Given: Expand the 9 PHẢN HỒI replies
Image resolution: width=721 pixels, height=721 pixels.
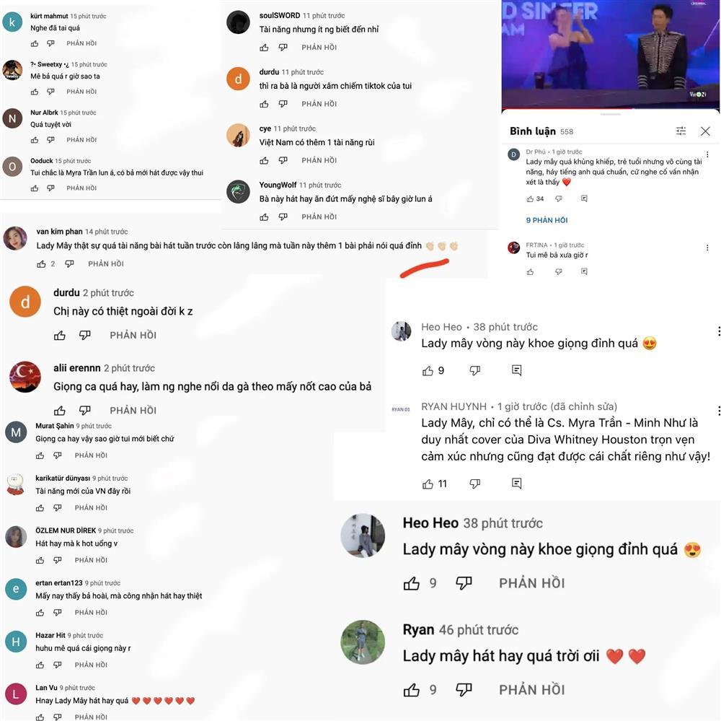Looking at the screenshot, I should tap(547, 220).
